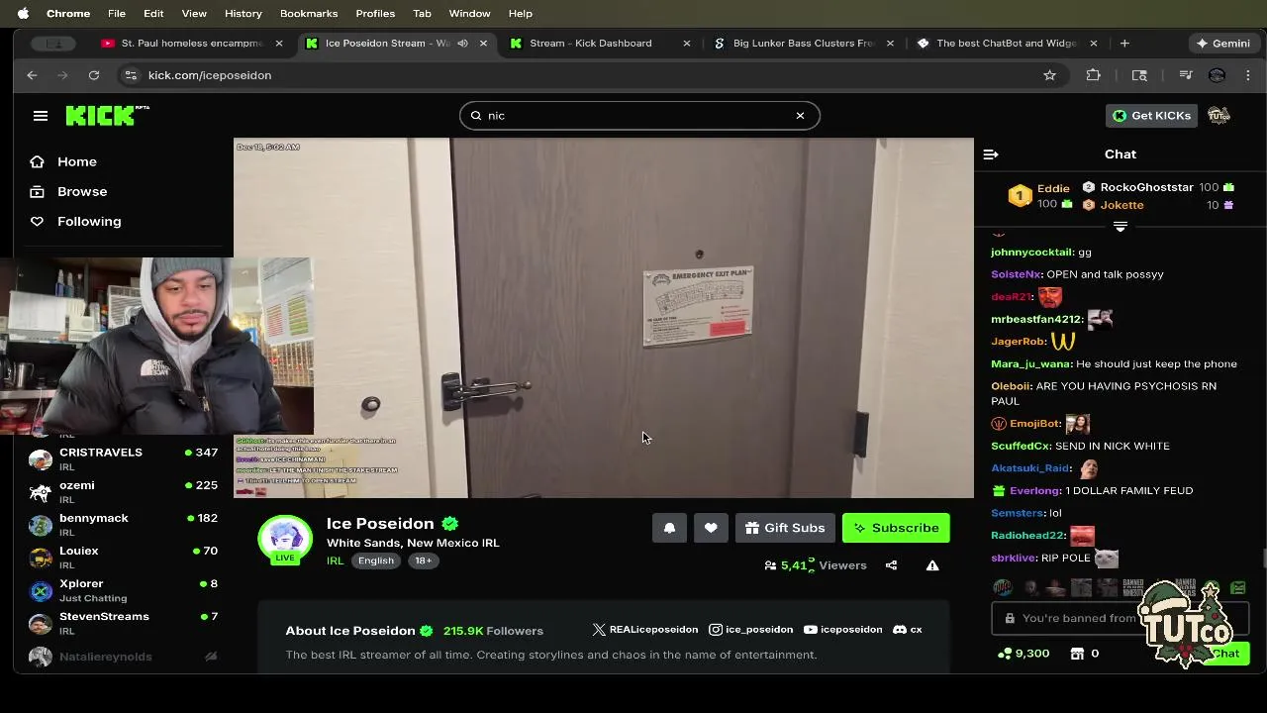Image resolution: width=1267 pixels, height=713 pixels.
Task: Open ice_poseidon Instagram link
Action: tap(751, 630)
